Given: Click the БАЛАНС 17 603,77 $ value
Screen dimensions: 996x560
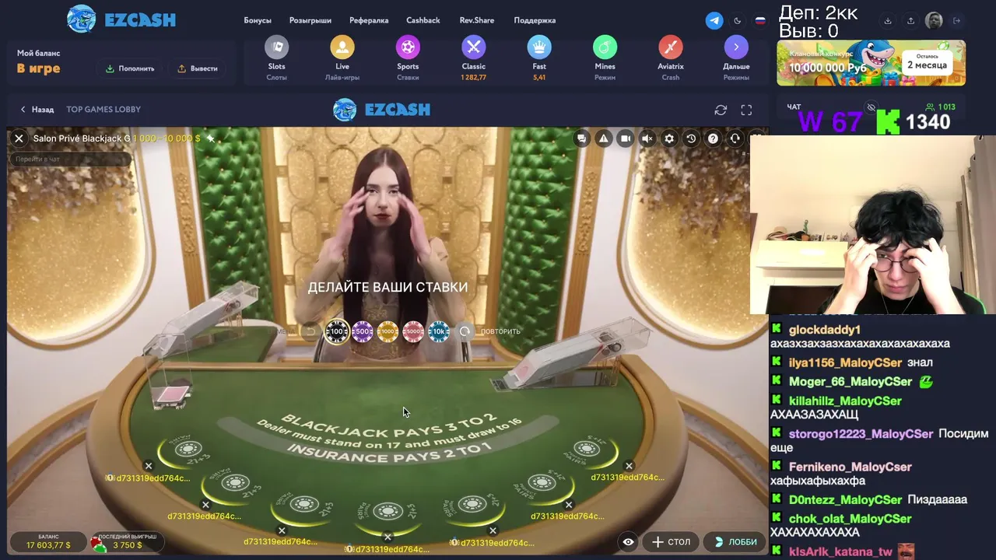Looking at the screenshot, I should 48,545.
